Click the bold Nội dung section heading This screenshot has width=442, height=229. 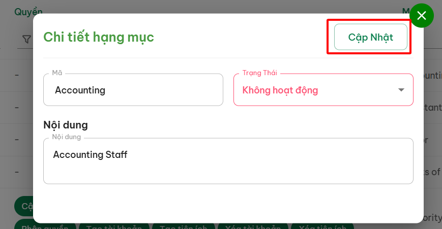tap(66, 125)
